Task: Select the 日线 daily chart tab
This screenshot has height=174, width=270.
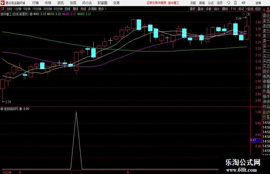Action: click(67, 9)
